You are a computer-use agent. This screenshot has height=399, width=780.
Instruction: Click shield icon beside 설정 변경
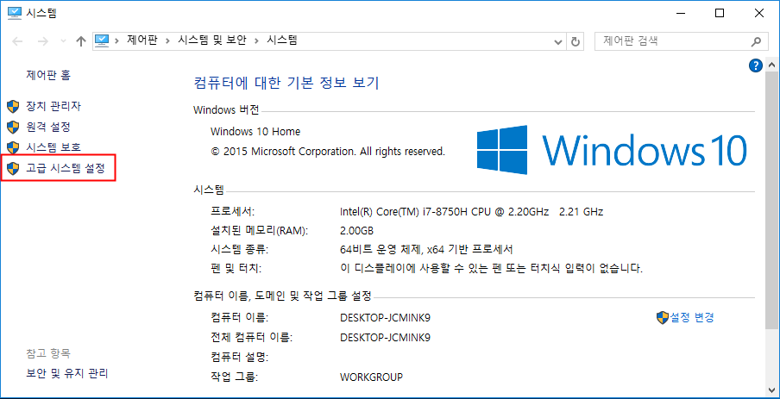pyautogui.click(x=663, y=317)
